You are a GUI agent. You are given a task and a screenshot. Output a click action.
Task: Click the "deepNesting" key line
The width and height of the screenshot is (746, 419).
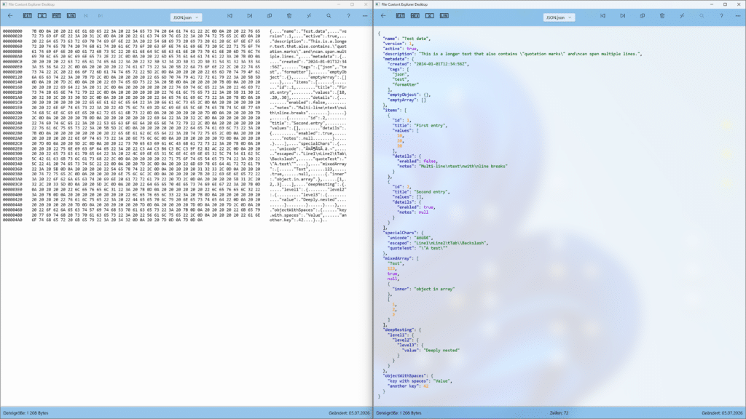402,330
